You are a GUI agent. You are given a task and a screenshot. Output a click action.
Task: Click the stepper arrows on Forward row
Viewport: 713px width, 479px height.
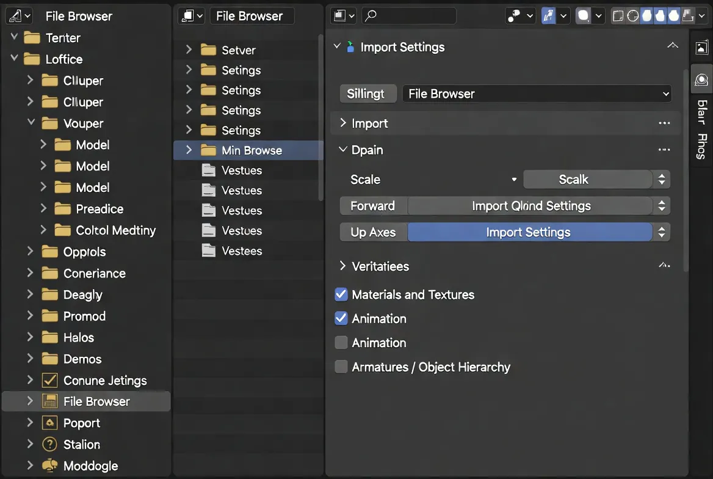tap(662, 206)
